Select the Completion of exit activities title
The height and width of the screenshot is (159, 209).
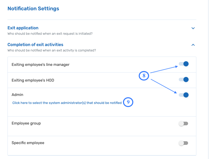click(x=35, y=45)
